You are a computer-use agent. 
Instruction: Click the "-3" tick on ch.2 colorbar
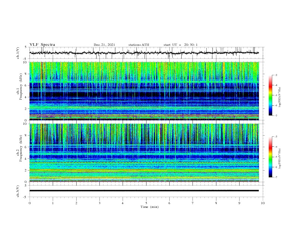[x=276, y=137]
